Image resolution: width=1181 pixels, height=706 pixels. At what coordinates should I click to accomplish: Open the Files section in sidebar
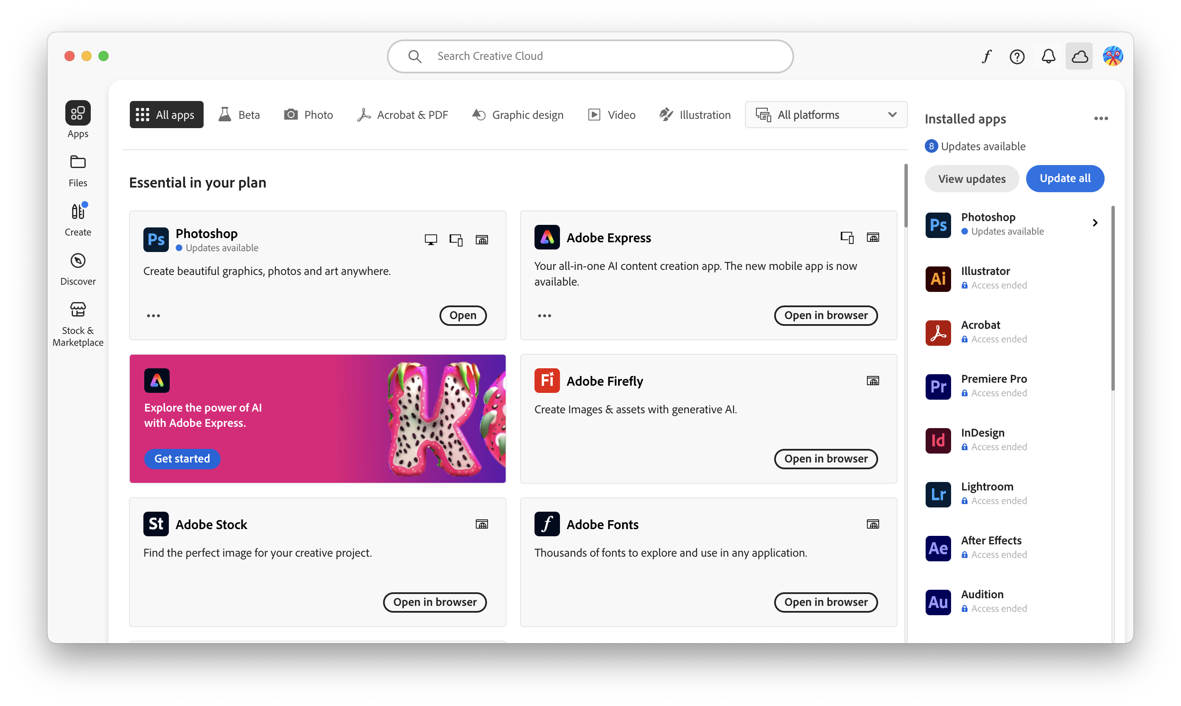tap(78, 171)
